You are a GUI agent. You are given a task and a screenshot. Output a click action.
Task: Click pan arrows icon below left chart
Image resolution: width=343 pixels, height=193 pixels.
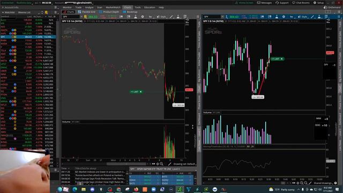click(153, 164)
